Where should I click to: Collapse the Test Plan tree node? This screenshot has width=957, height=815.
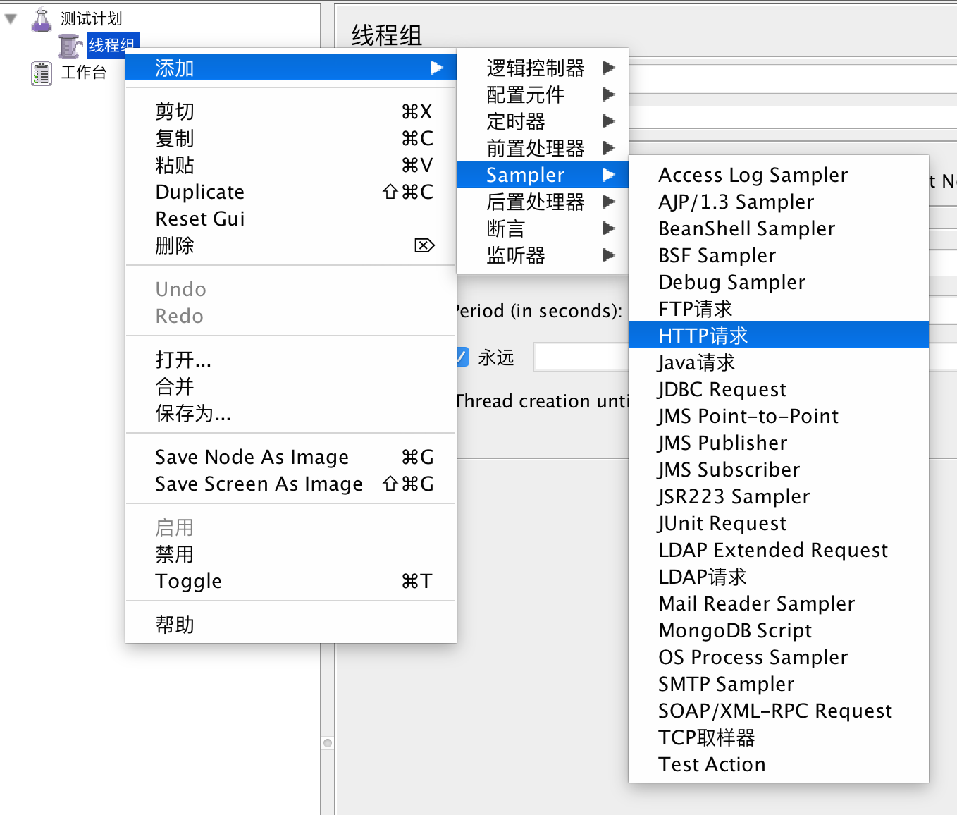coord(11,19)
